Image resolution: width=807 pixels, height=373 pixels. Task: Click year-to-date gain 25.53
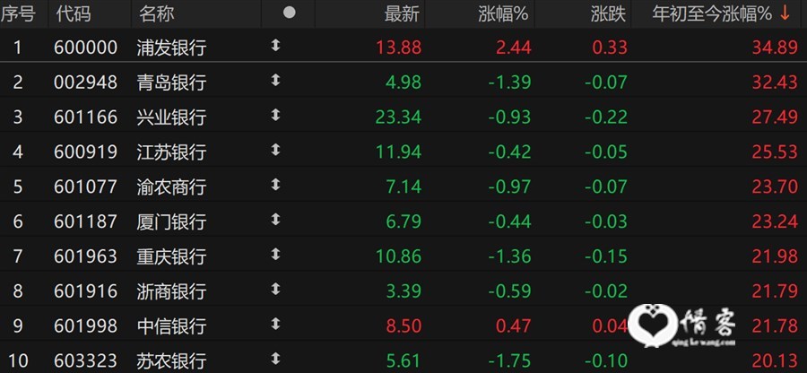coord(775,152)
